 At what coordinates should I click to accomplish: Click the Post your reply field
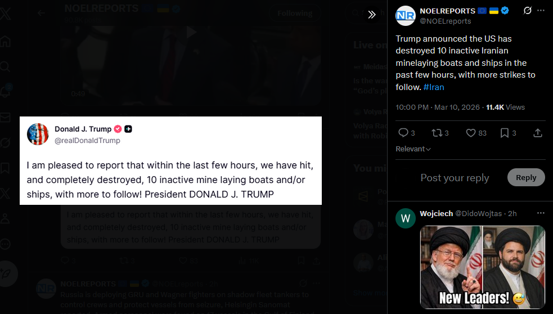point(455,177)
